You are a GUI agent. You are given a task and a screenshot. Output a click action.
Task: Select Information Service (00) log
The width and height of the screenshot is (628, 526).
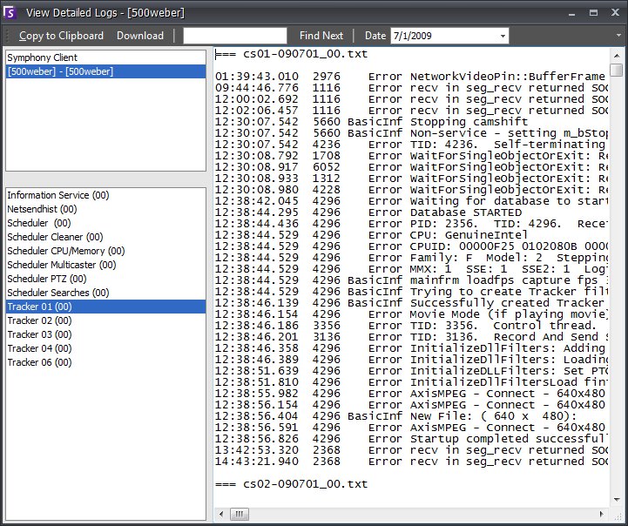tap(105, 195)
